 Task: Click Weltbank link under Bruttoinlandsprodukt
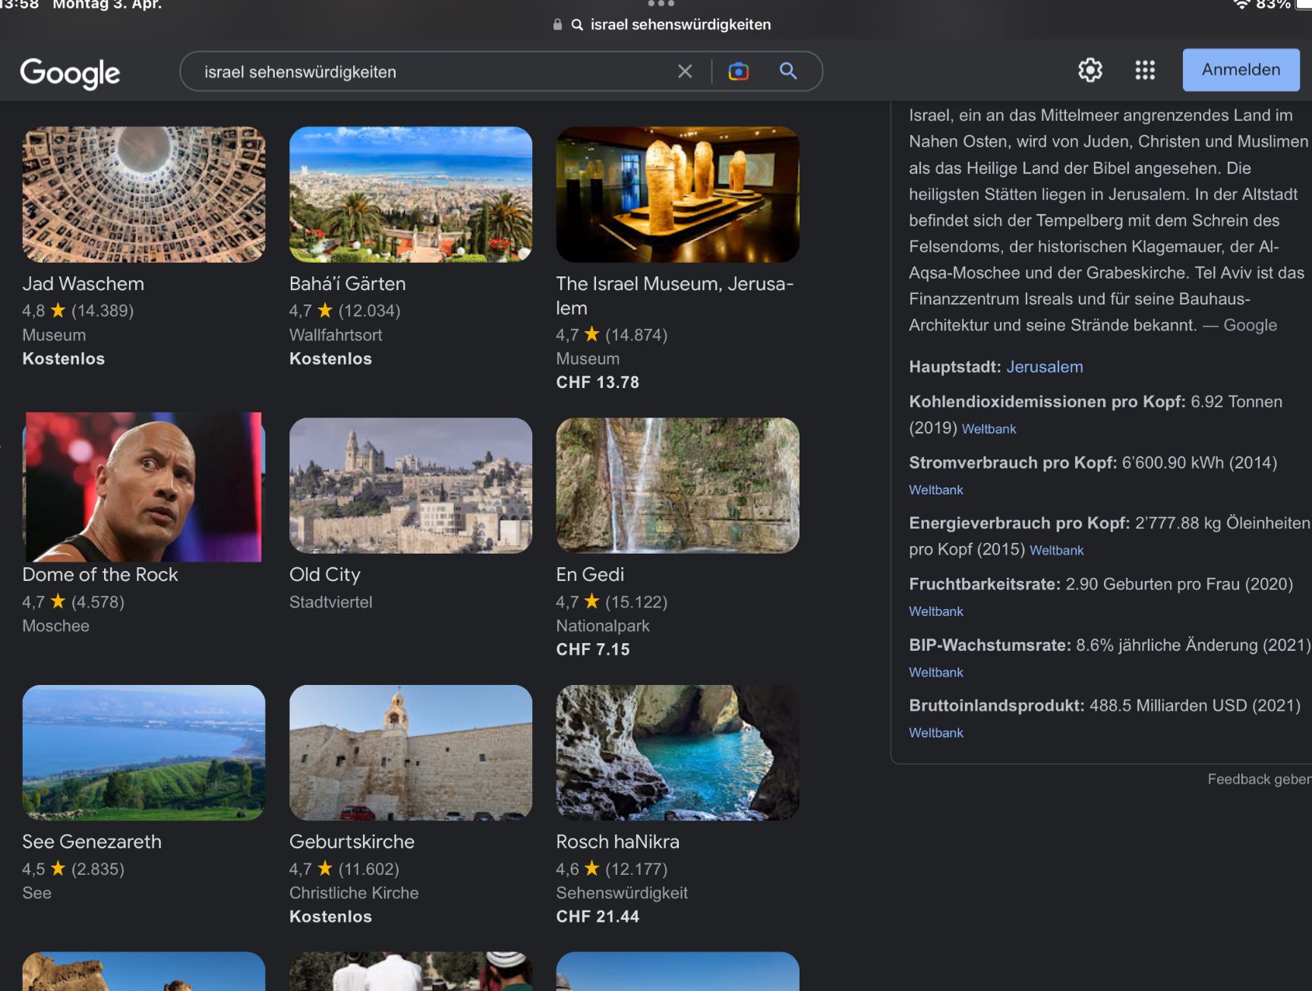click(x=936, y=733)
